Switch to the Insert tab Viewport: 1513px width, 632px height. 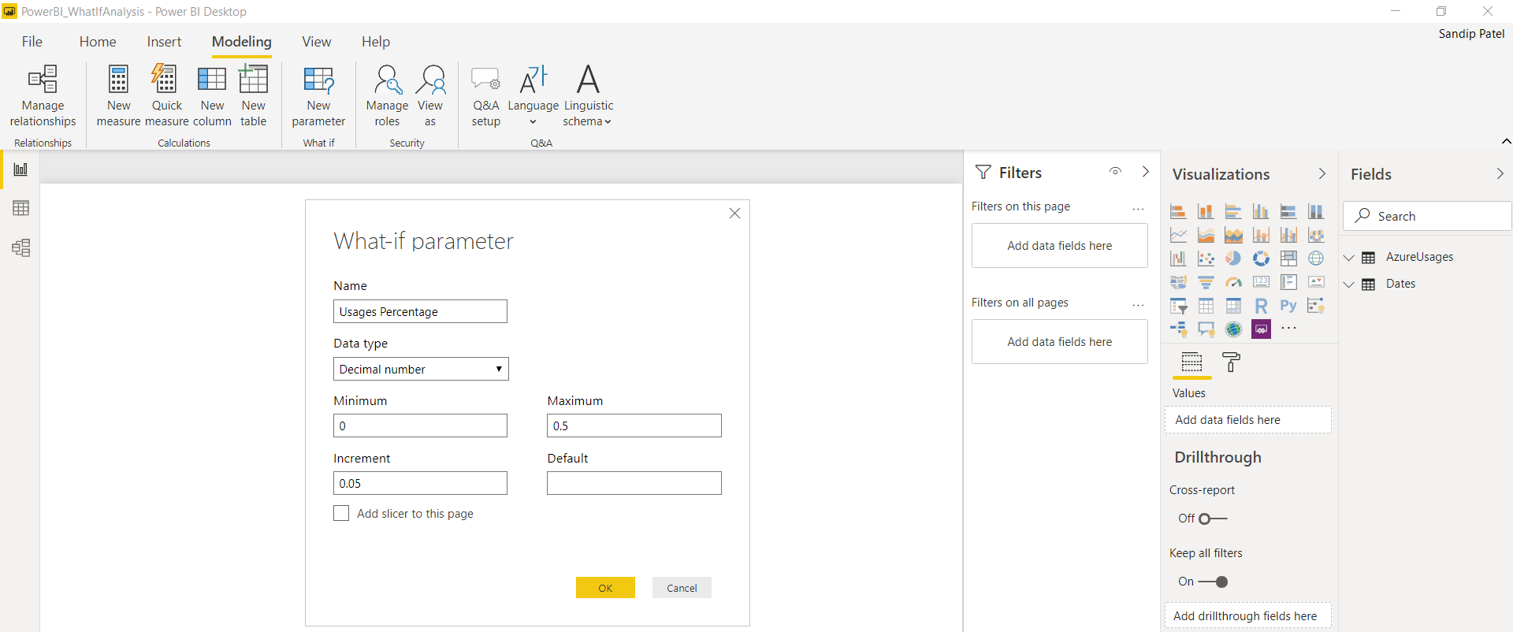(164, 42)
